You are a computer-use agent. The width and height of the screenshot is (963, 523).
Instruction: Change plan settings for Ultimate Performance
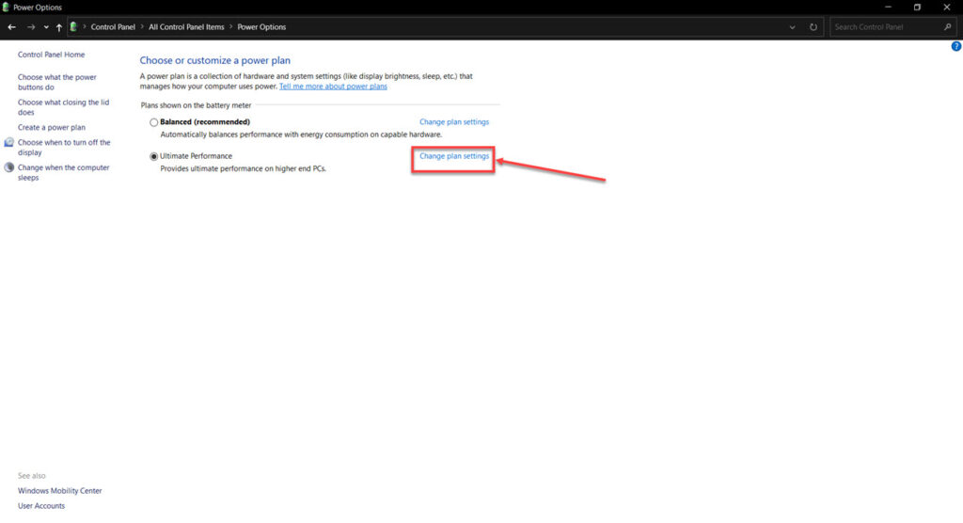click(454, 156)
